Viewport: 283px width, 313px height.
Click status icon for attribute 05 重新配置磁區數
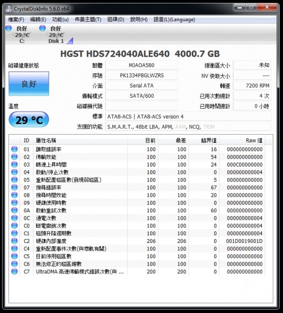pos(15,180)
